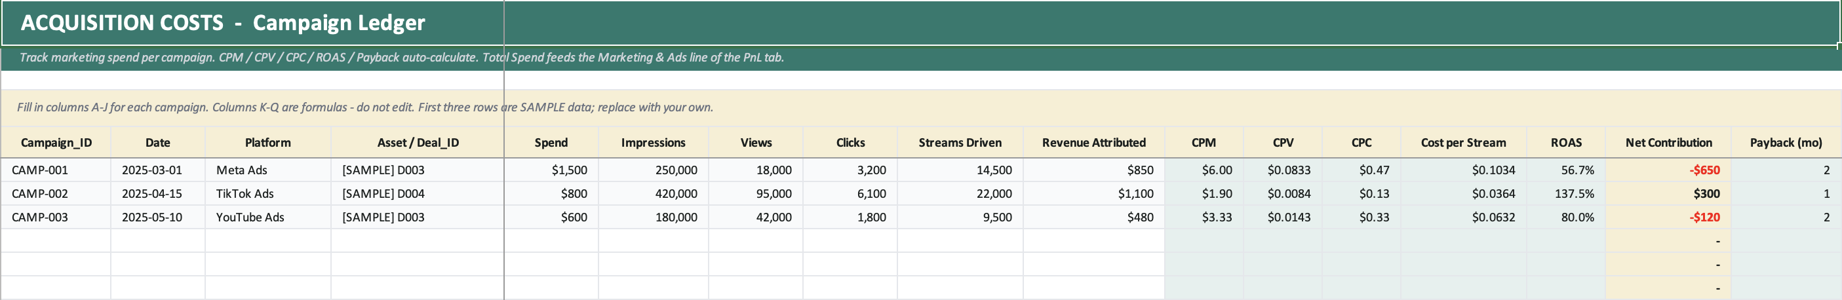Select the Meta Ads platform cell
This screenshot has height=300, width=1842.
point(268,170)
